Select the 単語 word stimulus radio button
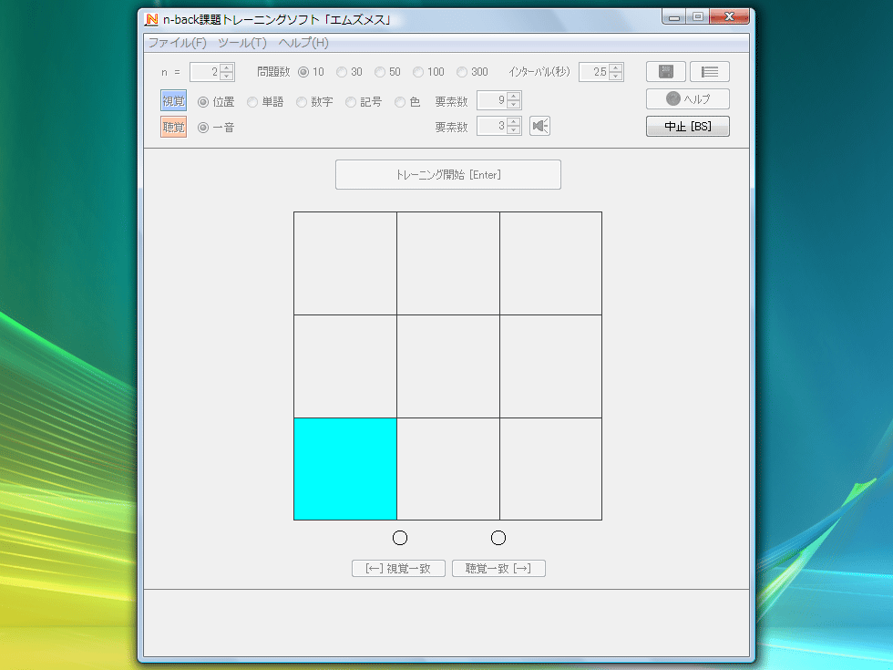The image size is (893, 670). coord(253,102)
